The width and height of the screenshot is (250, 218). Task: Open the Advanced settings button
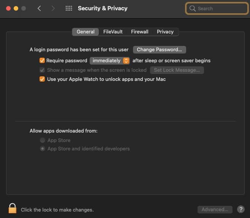(215, 209)
